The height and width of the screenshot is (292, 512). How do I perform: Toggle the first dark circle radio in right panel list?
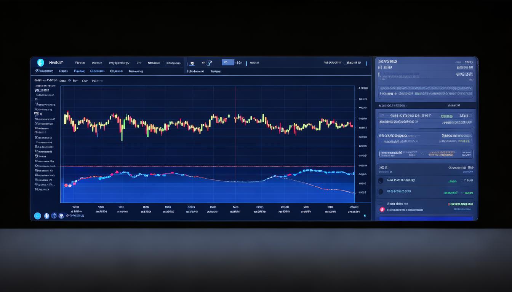point(381,181)
